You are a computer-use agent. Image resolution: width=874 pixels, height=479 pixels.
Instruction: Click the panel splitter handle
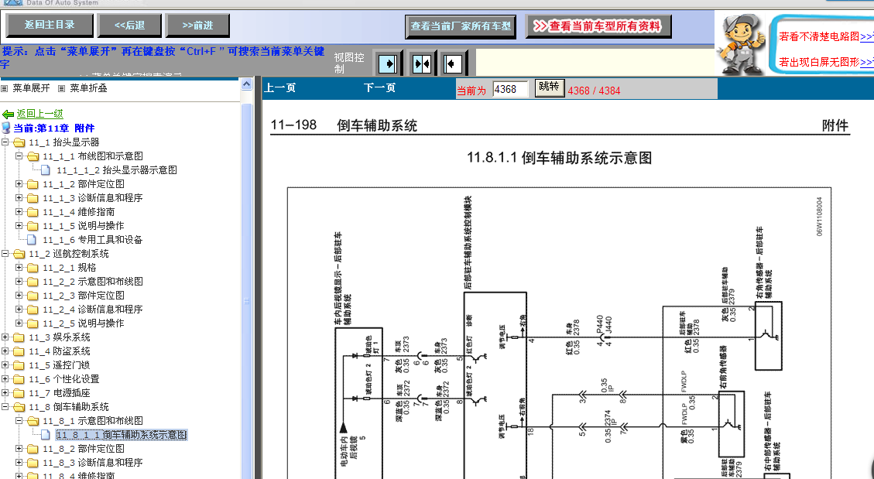click(x=258, y=279)
